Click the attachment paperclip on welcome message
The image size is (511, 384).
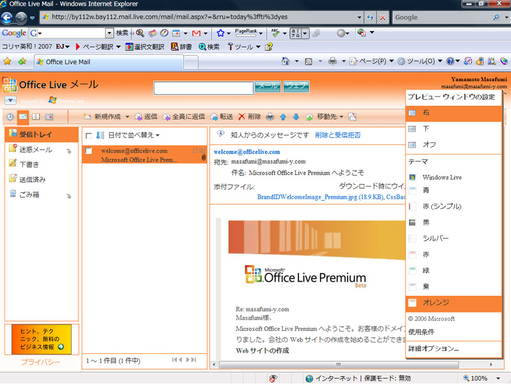pyautogui.click(x=204, y=158)
